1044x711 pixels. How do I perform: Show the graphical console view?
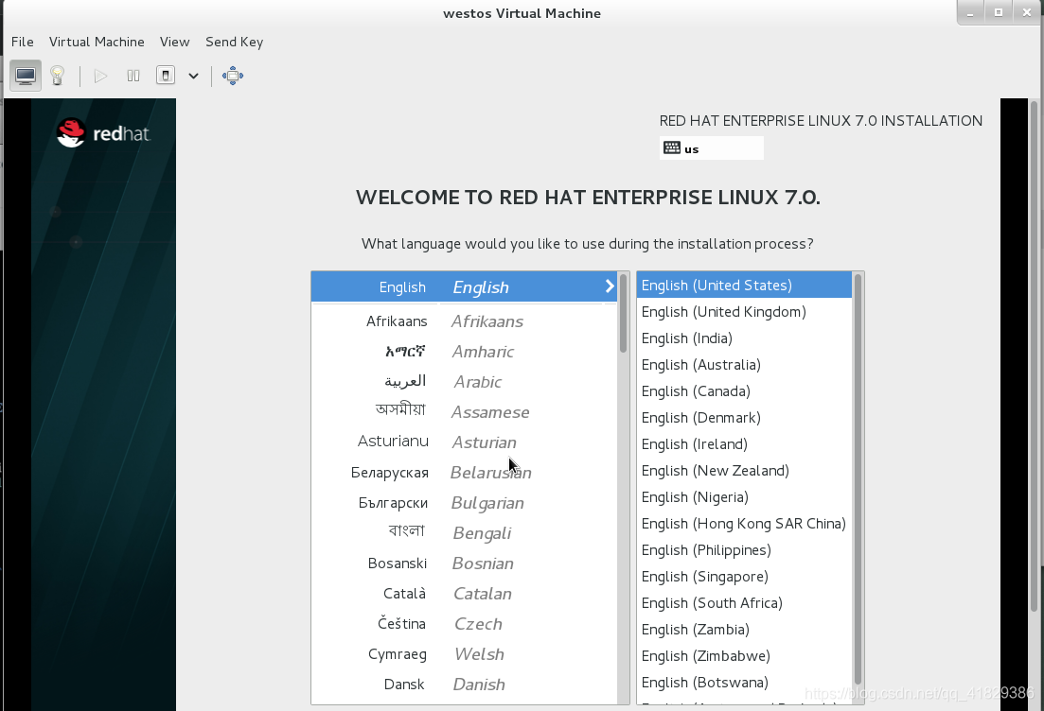point(26,76)
